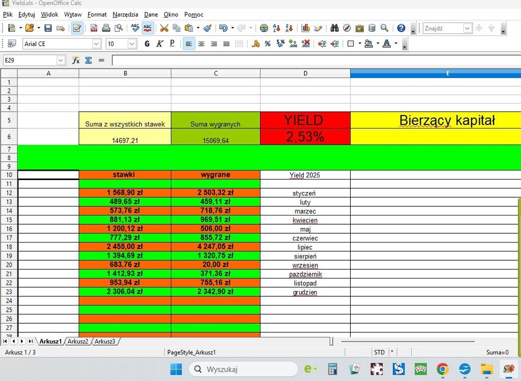
Task: Toggle Edit File mode
Action: point(77,28)
